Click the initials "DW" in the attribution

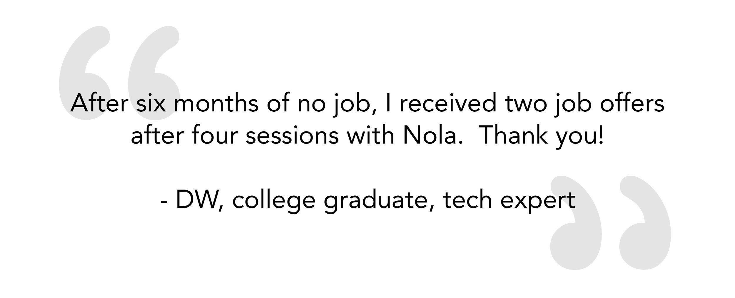197,200
